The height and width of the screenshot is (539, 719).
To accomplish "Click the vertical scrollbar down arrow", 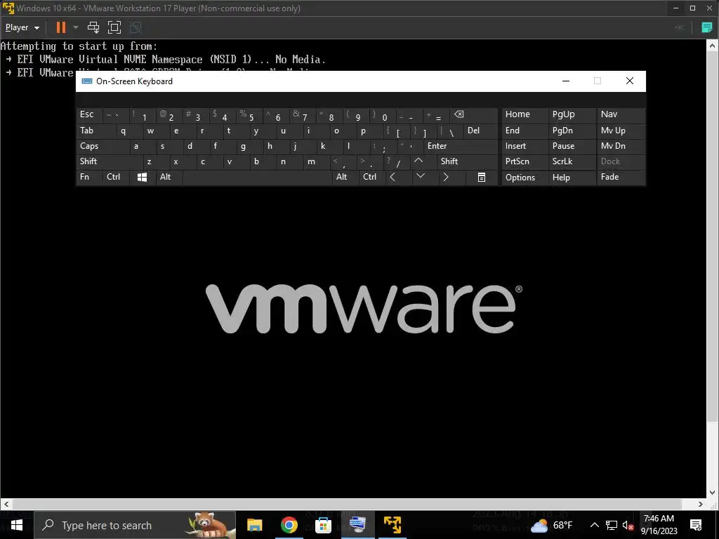I will [x=712, y=493].
